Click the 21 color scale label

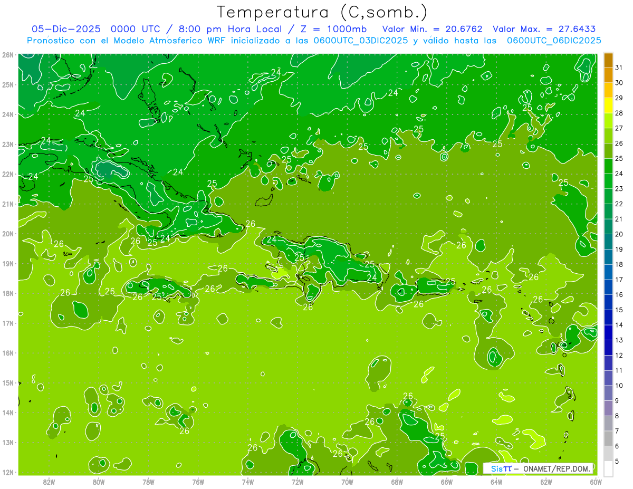(619, 219)
